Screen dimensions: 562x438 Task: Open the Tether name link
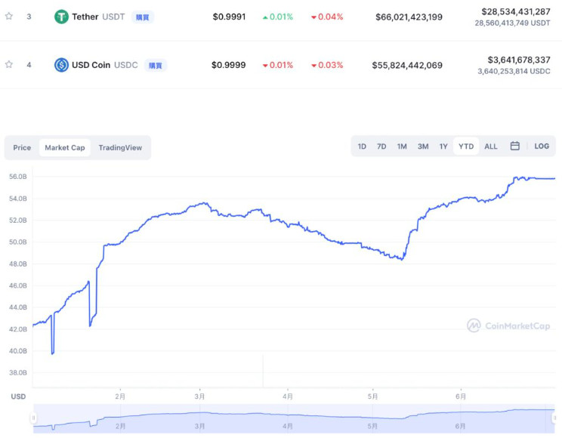point(85,17)
